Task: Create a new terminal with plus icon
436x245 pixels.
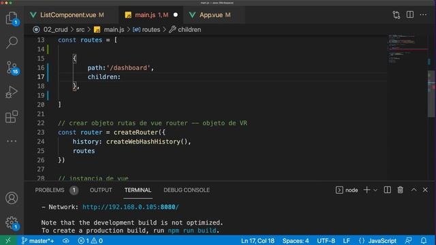Action: [367, 190]
